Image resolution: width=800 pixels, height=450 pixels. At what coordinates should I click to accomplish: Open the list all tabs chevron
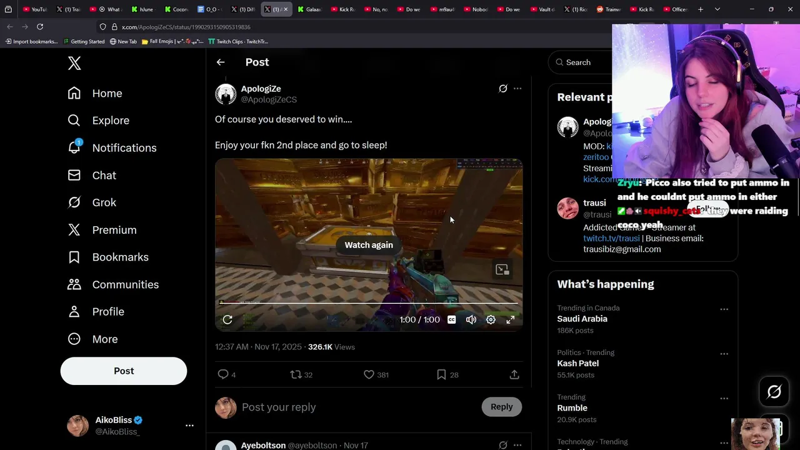coord(717,9)
